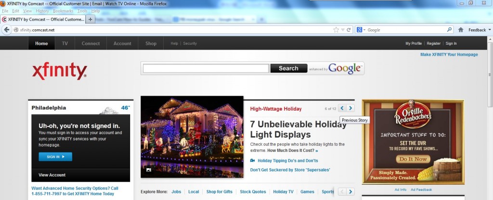Click the blue SIGN IN button
493x200 pixels.
pyautogui.click(x=55, y=157)
